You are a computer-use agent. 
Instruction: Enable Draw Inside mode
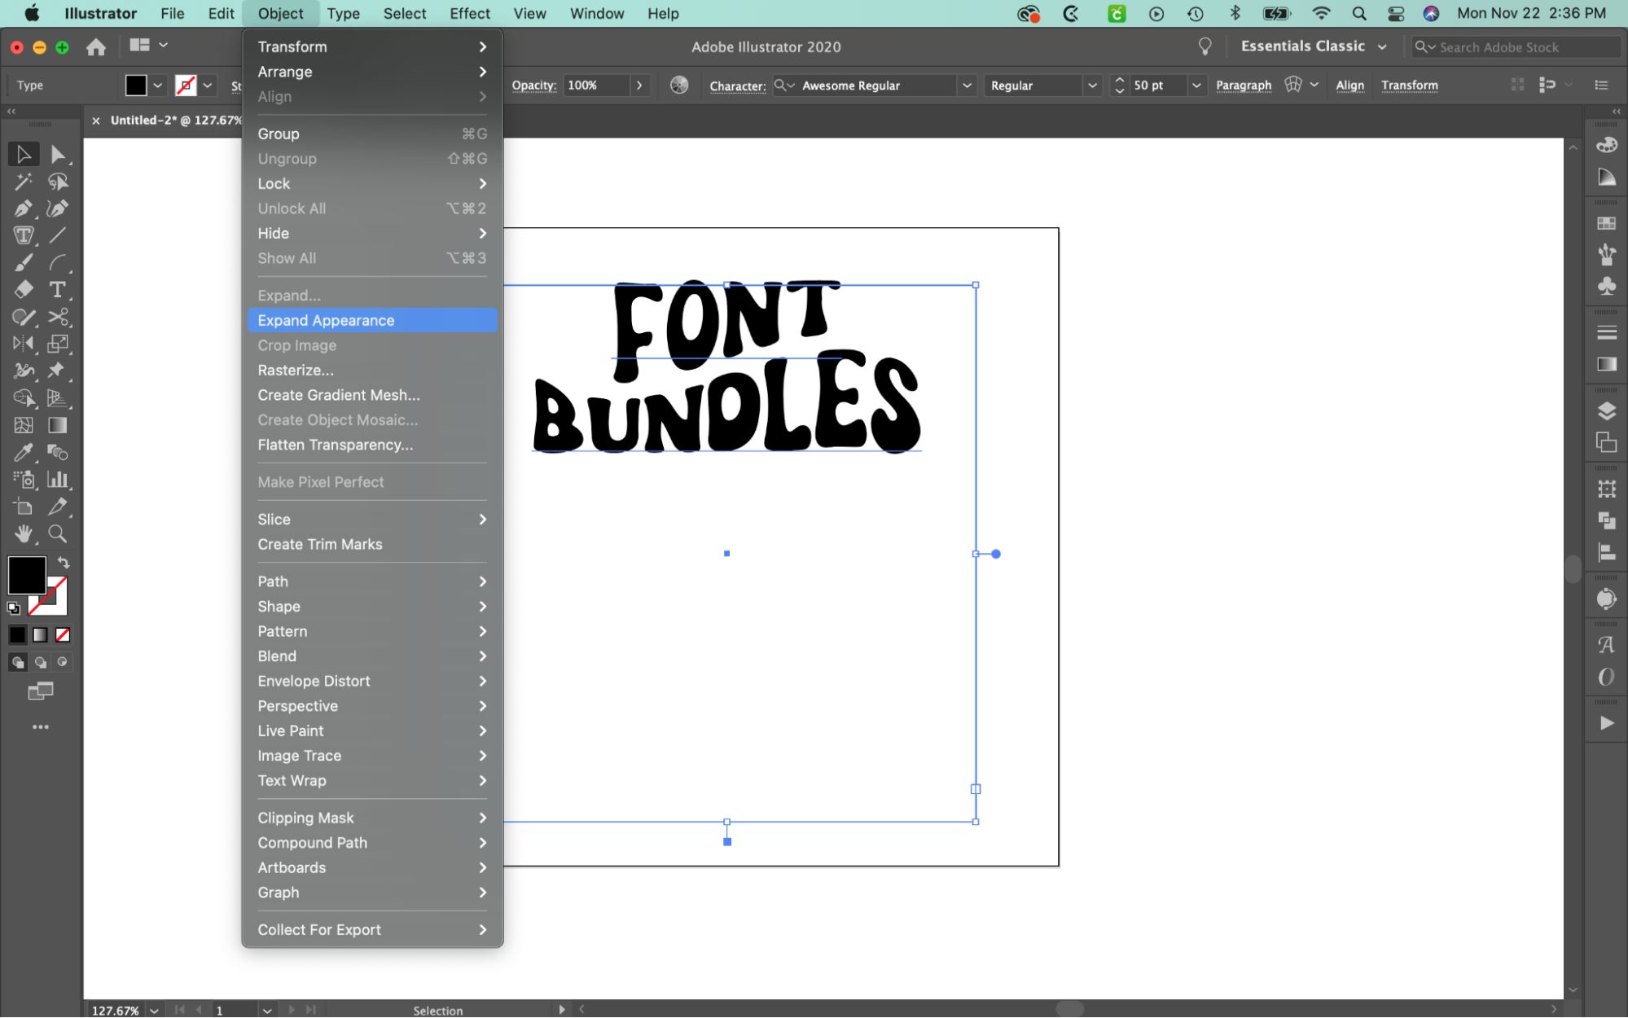click(63, 662)
